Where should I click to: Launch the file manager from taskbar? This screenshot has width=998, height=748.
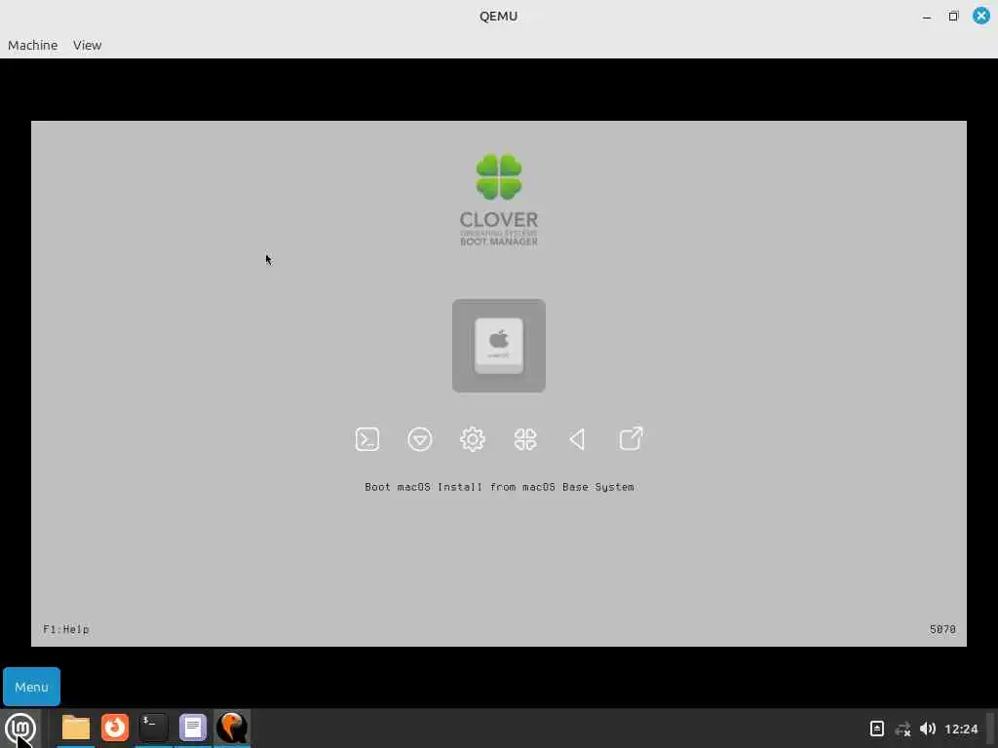pyautogui.click(x=76, y=728)
